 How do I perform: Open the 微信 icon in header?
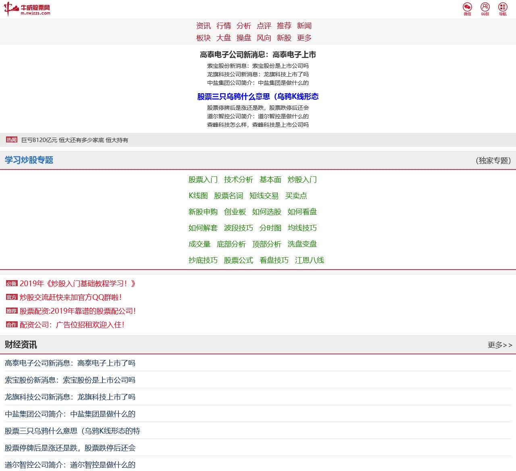tap(467, 9)
